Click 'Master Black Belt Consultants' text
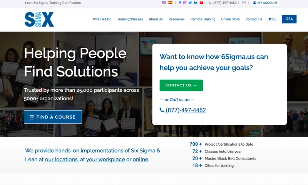Image resolution: width=308 pixels, height=185 pixels. tap(230, 158)
